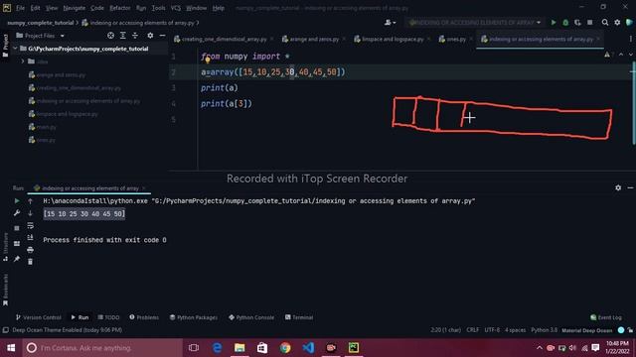
Task: Change line separator CRLF in status bar
Action: tap(473, 330)
